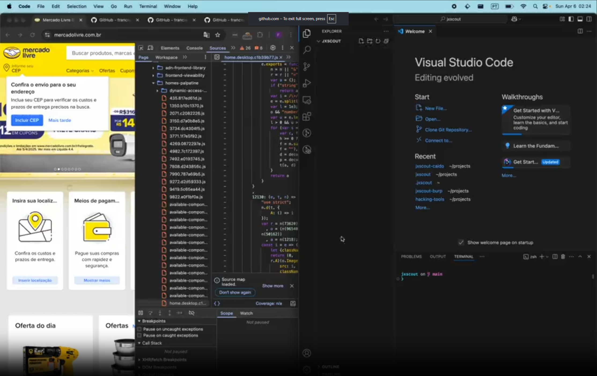Toggle Pause on caught exceptions checkbox
The height and width of the screenshot is (376, 597).
click(x=139, y=335)
